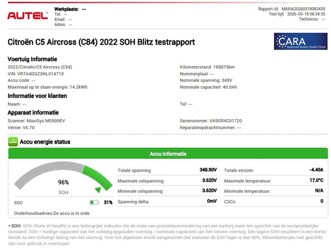Click the CARA Approved Battery Health badge
Screen dimensions: 331x248
[x=300, y=41]
